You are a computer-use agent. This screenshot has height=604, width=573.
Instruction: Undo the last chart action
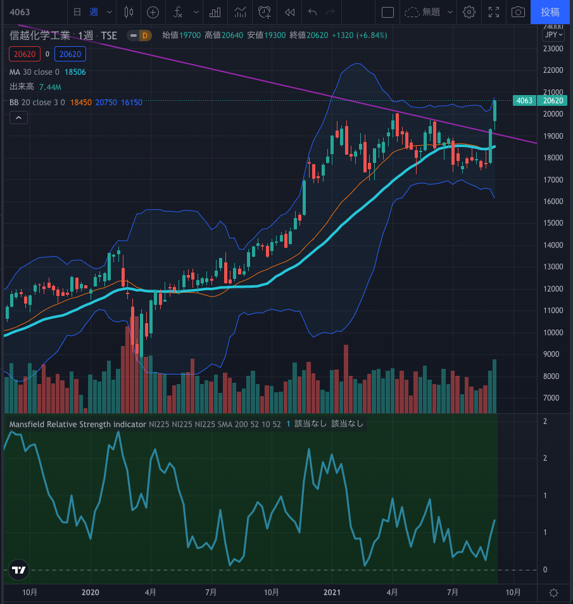pyautogui.click(x=313, y=12)
